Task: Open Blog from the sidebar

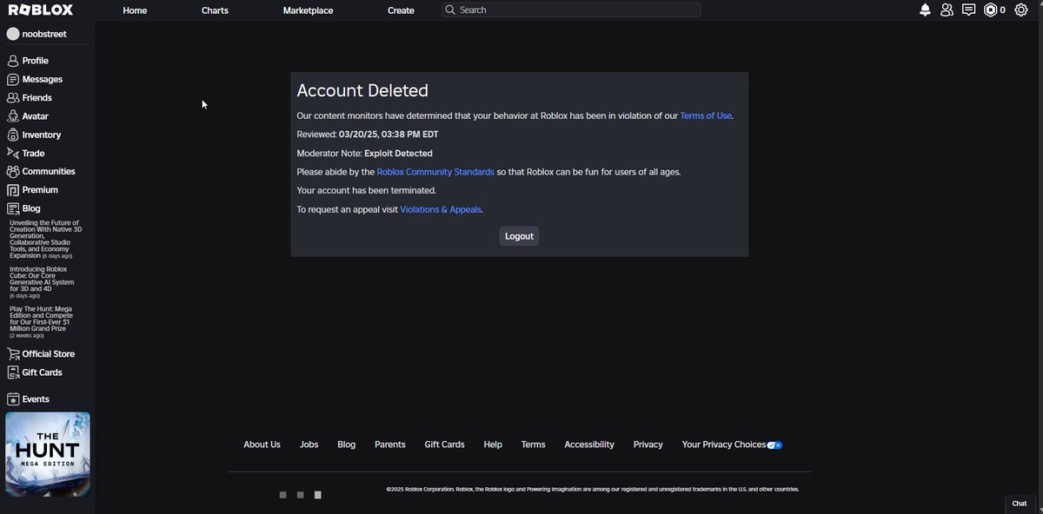Action: point(24,208)
